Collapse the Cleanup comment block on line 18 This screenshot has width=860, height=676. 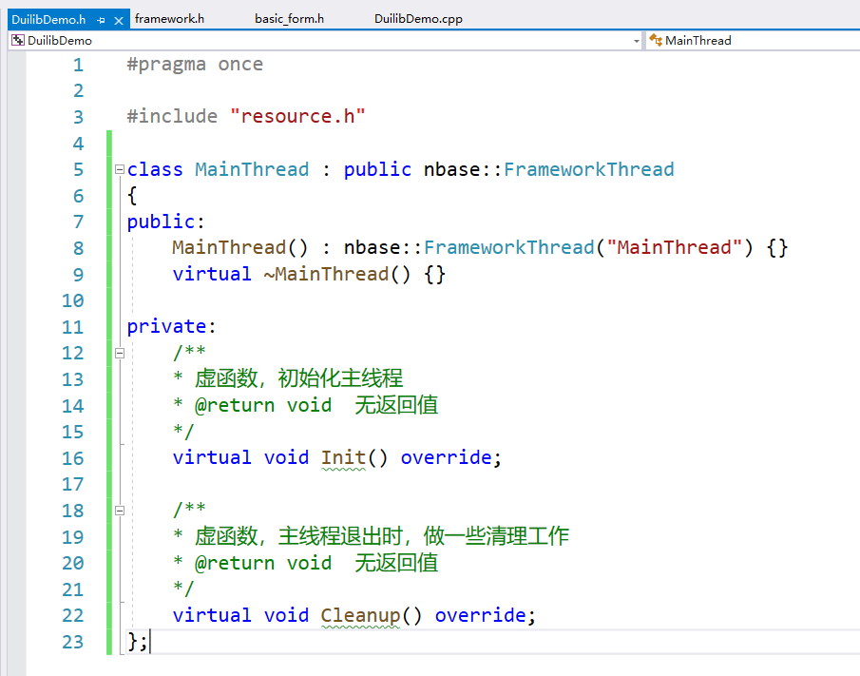pyautogui.click(x=119, y=511)
